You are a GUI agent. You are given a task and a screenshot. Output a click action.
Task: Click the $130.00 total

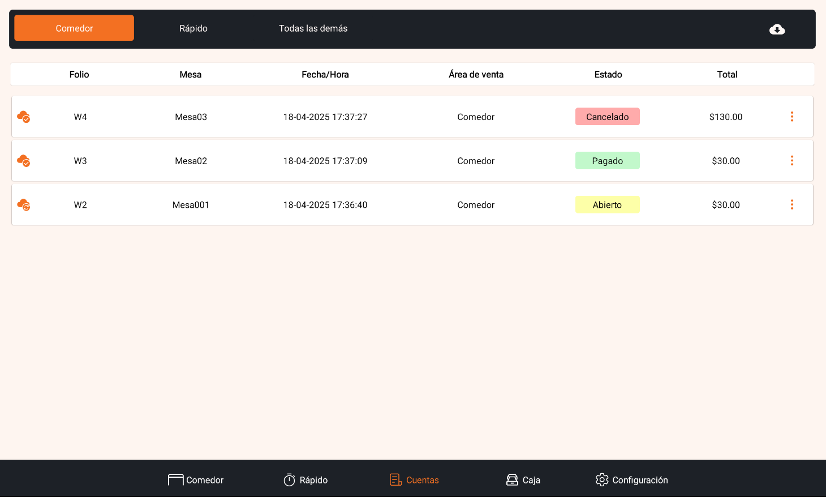(726, 117)
